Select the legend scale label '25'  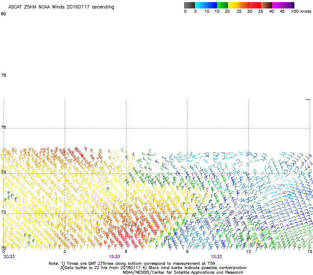click(x=239, y=11)
